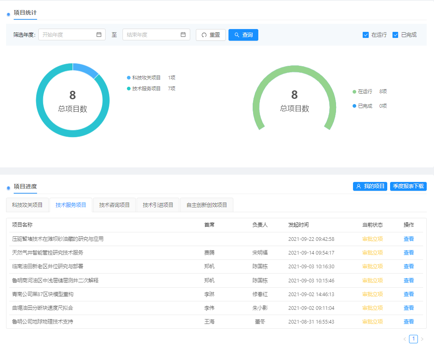Toggle the 已完成 checkbox
The height and width of the screenshot is (355, 434).
point(395,35)
